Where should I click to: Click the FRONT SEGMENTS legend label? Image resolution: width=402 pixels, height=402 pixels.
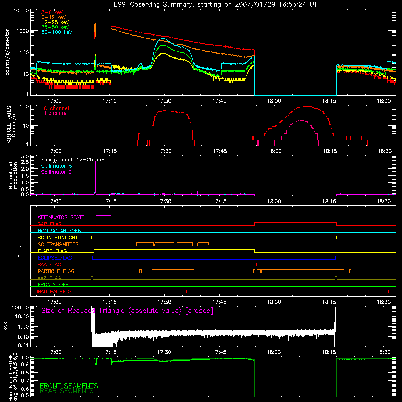click(x=69, y=386)
